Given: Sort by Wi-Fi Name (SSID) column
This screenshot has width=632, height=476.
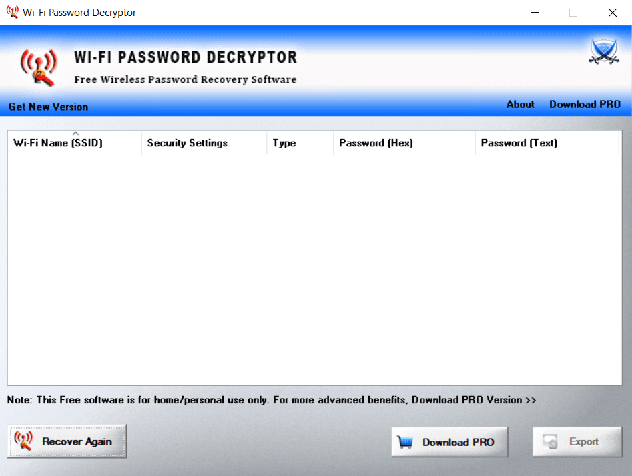Looking at the screenshot, I should tap(58, 143).
